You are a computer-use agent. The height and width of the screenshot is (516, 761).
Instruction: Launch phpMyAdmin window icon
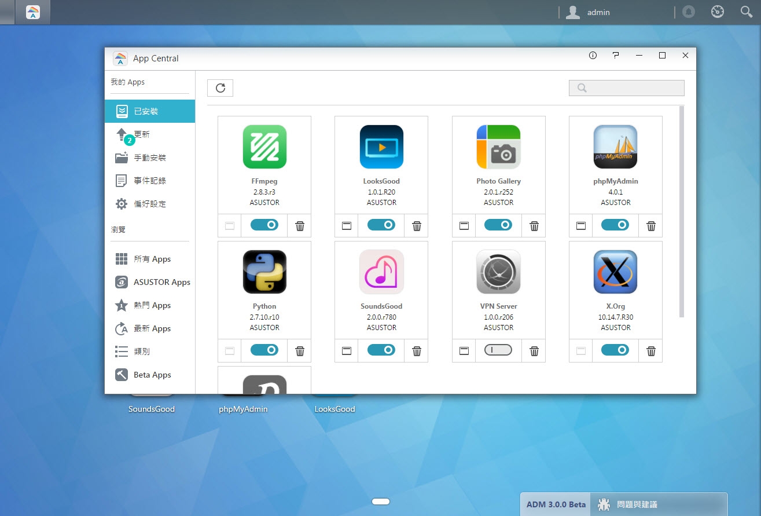pyautogui.click(x=581, y=226)
